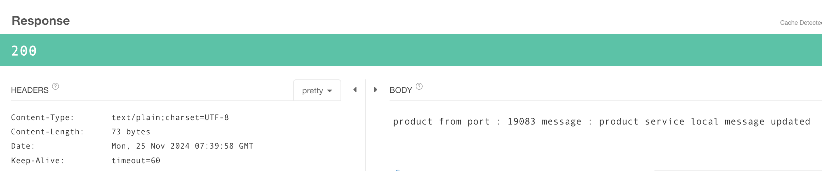Select the Date header name

pyautogui.click(x=23, y=146)
